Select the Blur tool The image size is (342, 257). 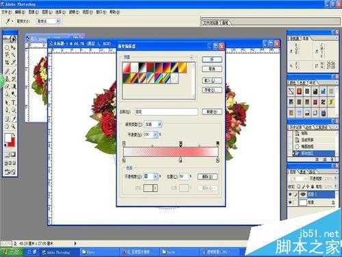coord(7,93)
